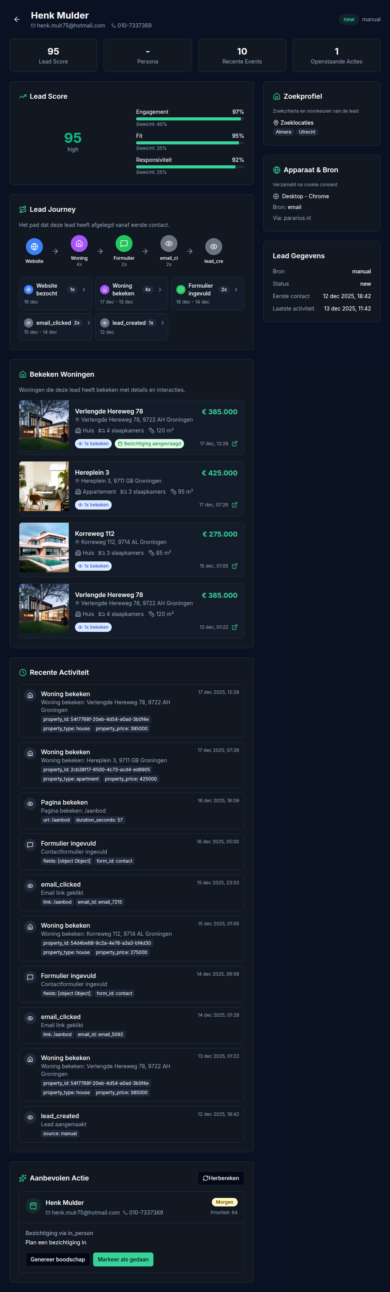Click the price € 275.000
This screenshot has height=1292, width=390.
tap(220, 534)
